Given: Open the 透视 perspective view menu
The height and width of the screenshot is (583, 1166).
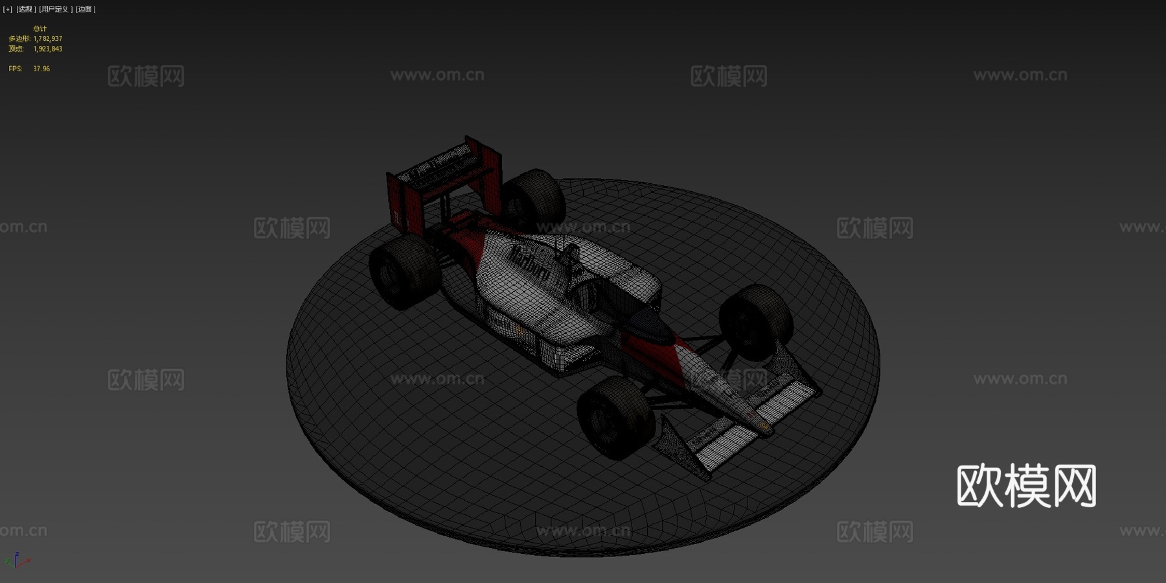Looking at the screenshot, I should 25,9.
